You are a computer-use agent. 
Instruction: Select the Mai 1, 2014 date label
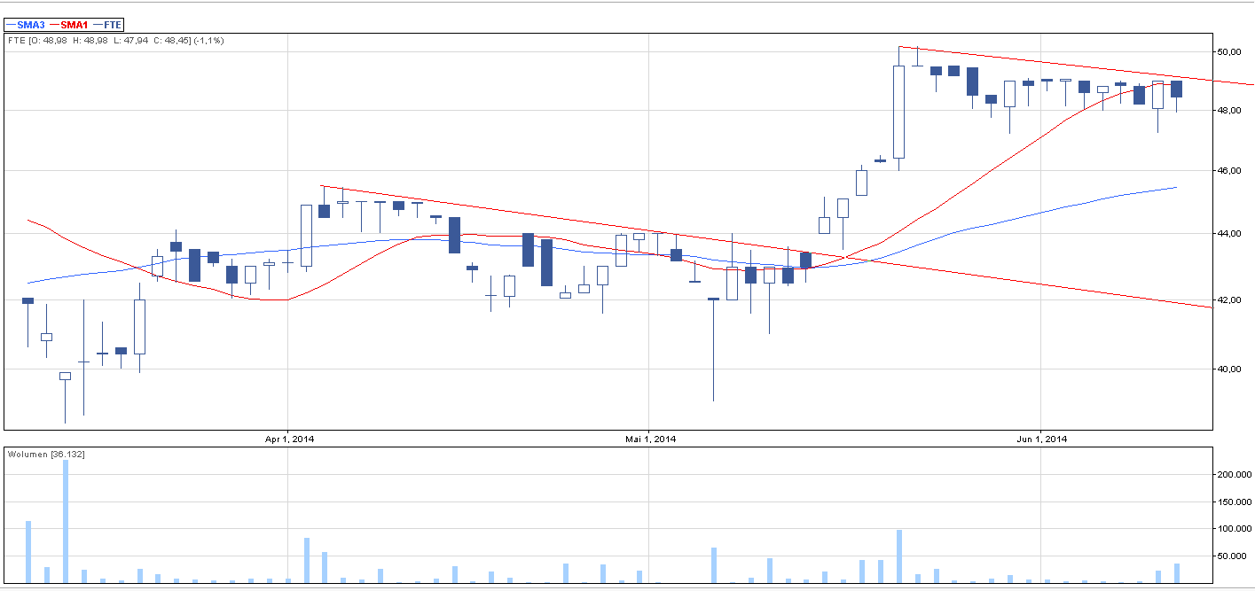click(x=650, y=439)
